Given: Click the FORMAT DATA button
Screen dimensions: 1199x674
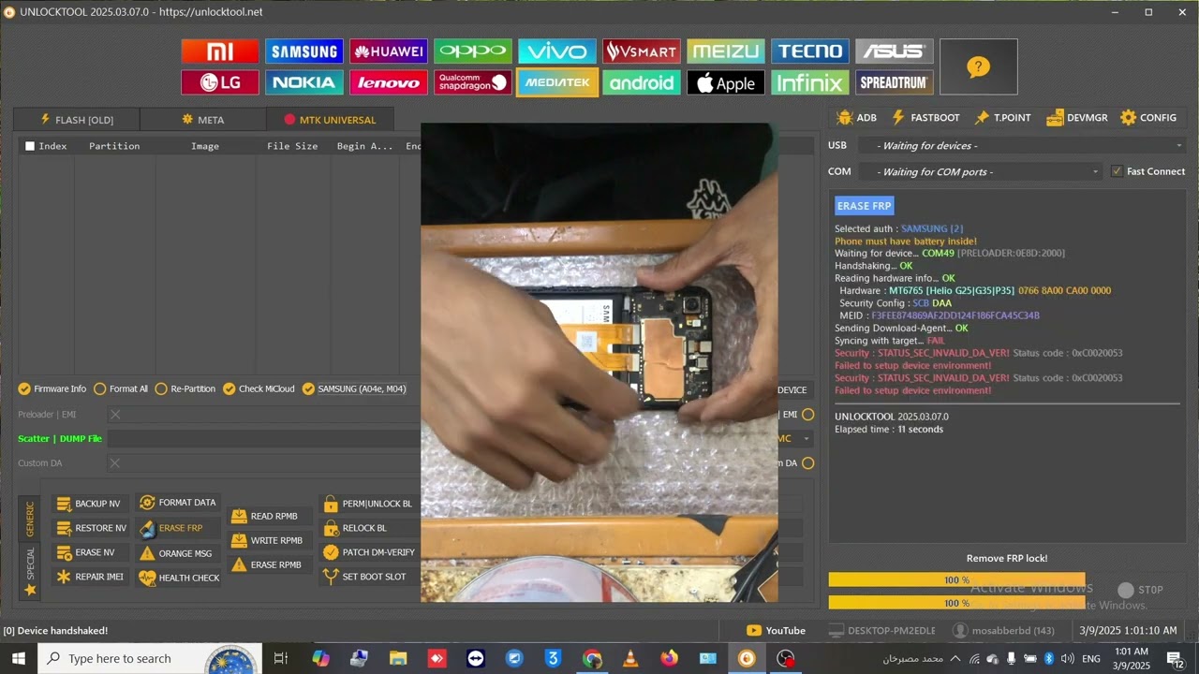Looking at the screenshot, I should pyautogui.click(x=178, y=503).
